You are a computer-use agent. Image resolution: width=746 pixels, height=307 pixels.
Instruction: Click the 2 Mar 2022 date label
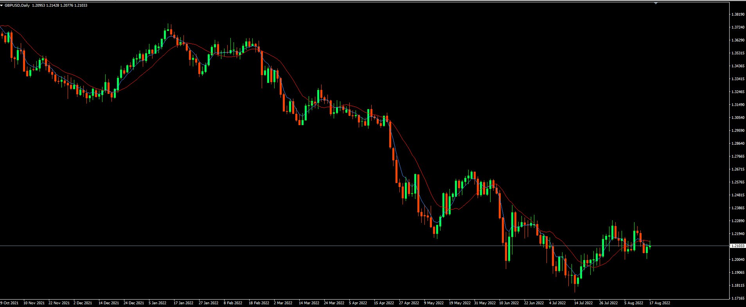[283, 303]
